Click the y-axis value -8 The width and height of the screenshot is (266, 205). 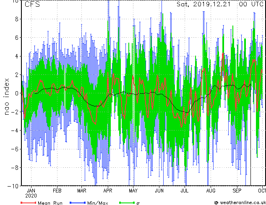pyautogui.click(x=14, y=168)
